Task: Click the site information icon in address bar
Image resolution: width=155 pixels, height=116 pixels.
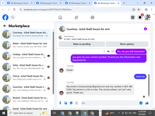Action: [21, 10]
